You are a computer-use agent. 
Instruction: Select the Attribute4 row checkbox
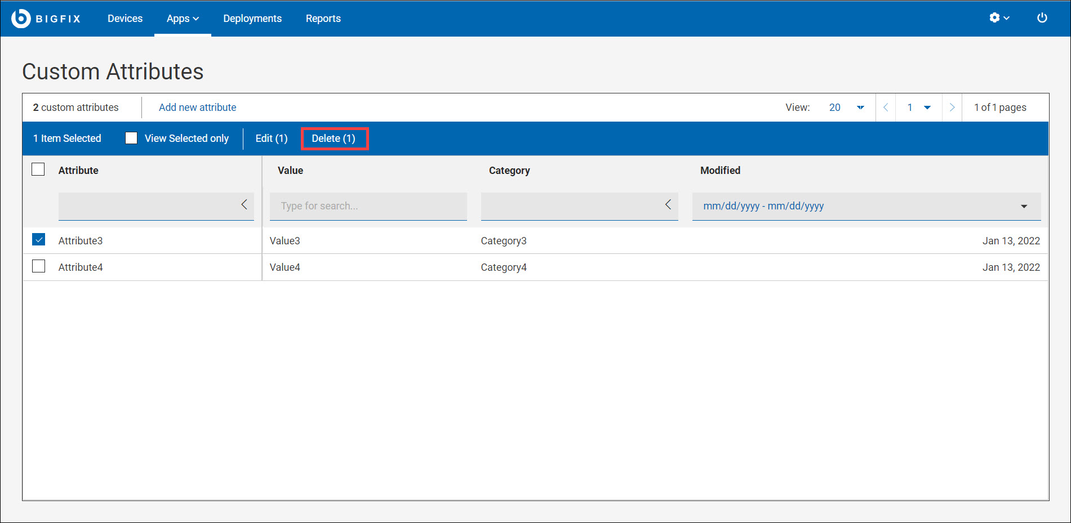(x=39, y=266)
